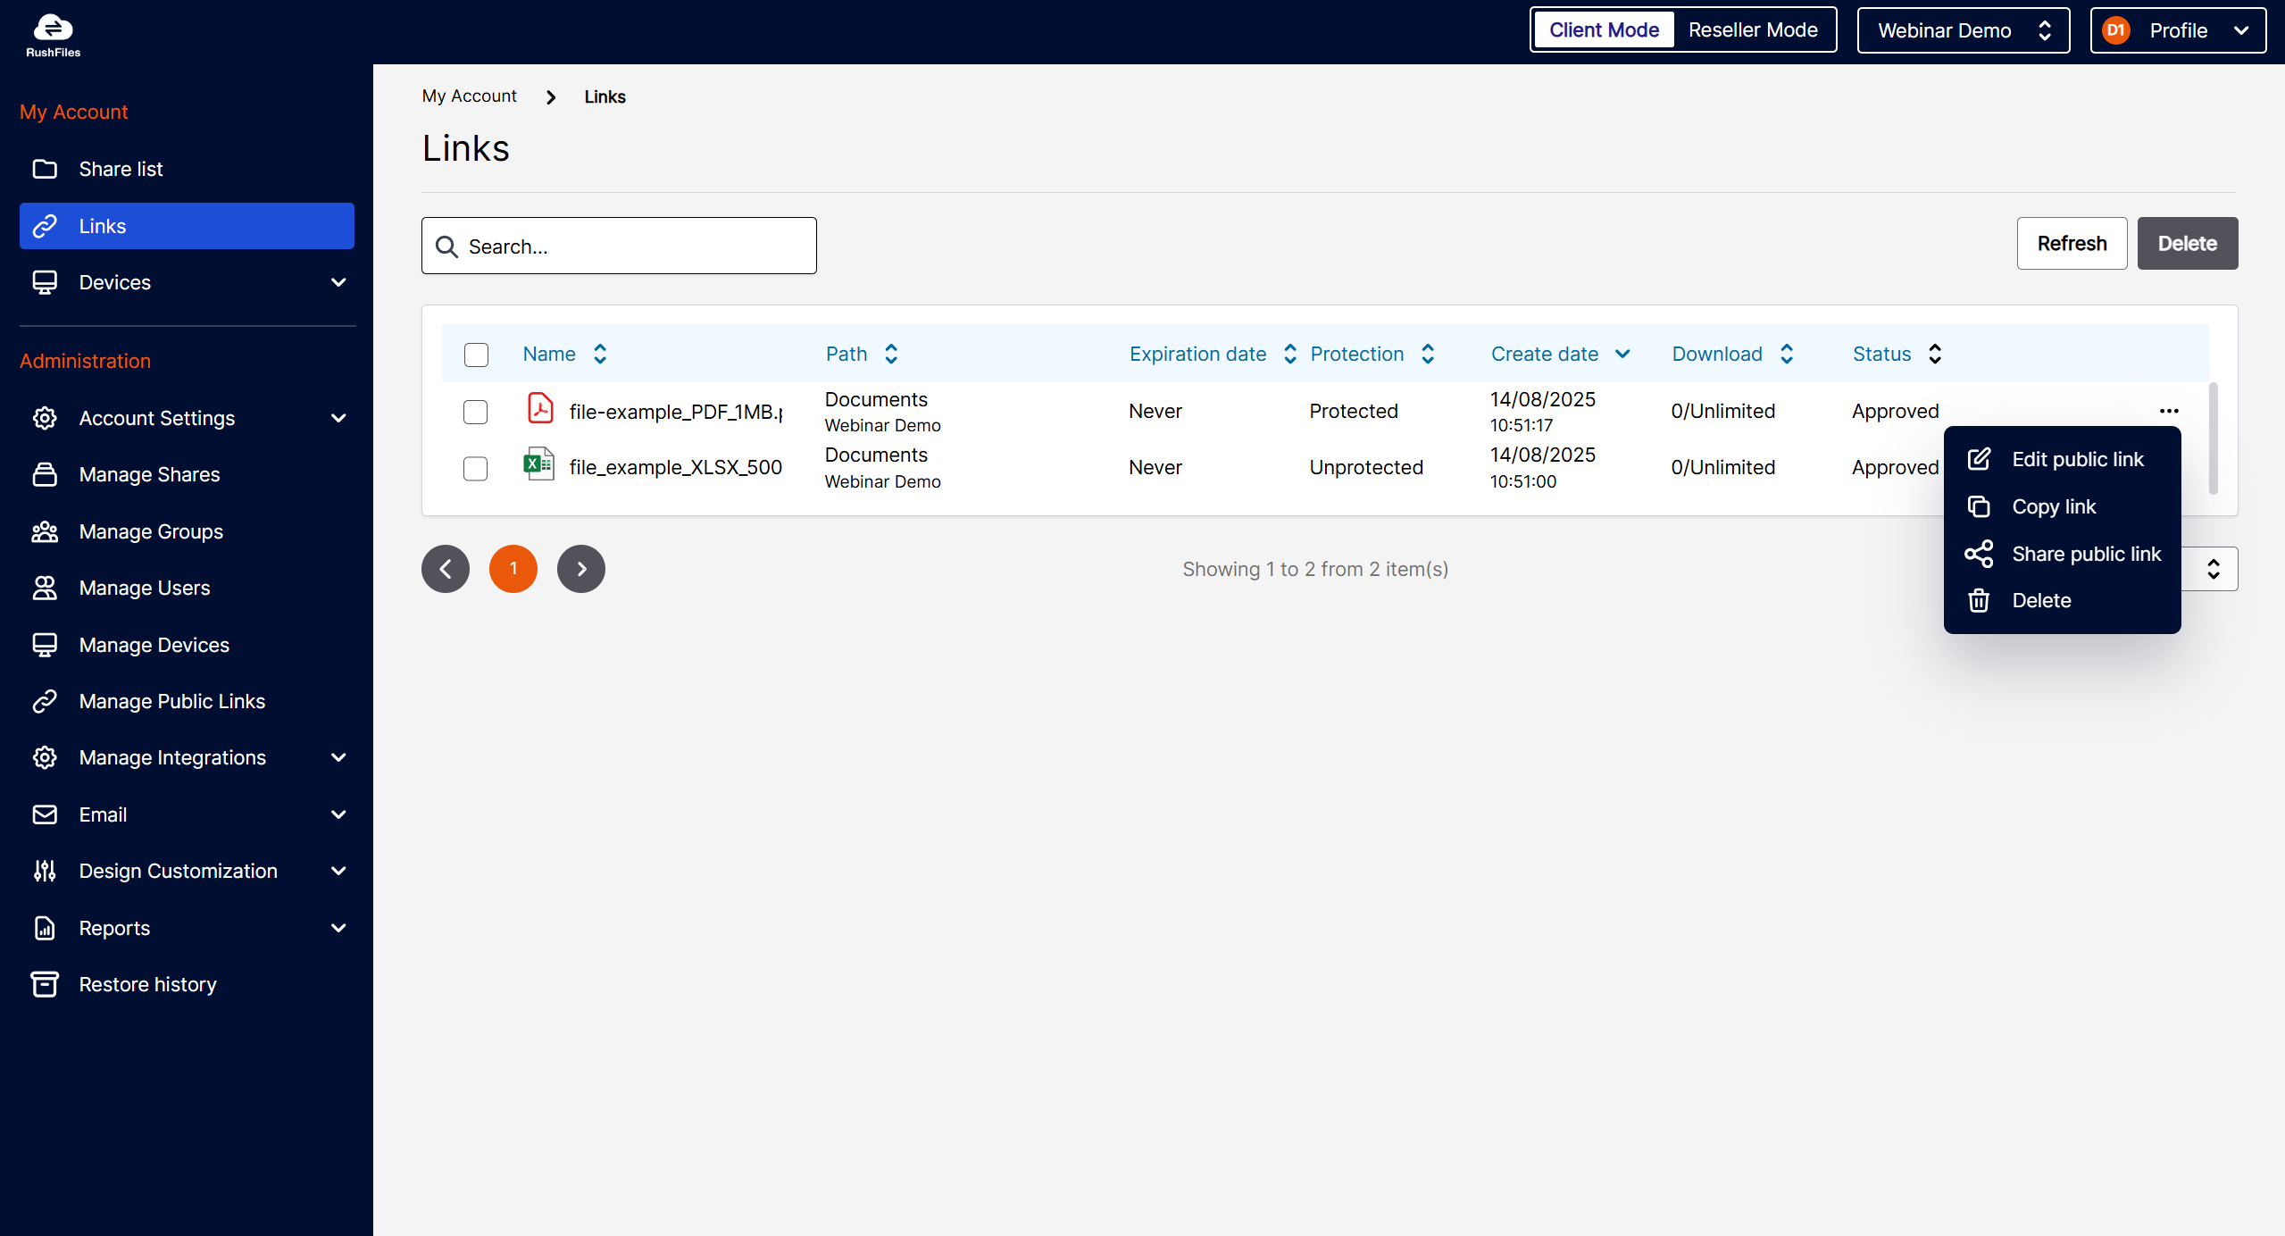
Task: Choose Copy link from context menu
Action: coord(2053,506)
